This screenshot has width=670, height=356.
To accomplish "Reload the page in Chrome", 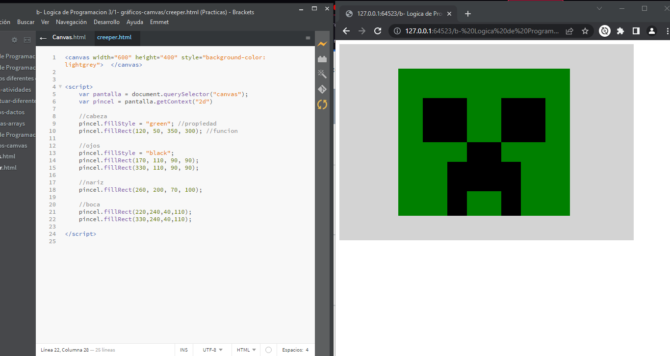I will click(378, 31).
